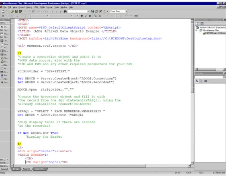Click the Alphabetic sort icon in Properties window
The image size is (229, 180).
(x=197, y=81)
